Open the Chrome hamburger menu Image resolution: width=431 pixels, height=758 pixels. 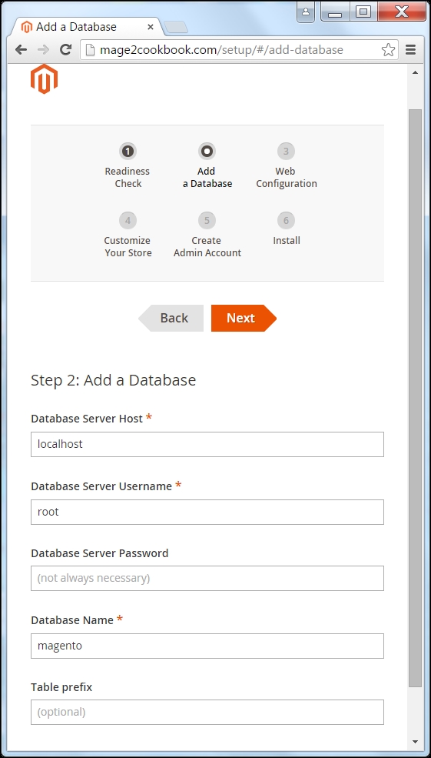(411, 49)
